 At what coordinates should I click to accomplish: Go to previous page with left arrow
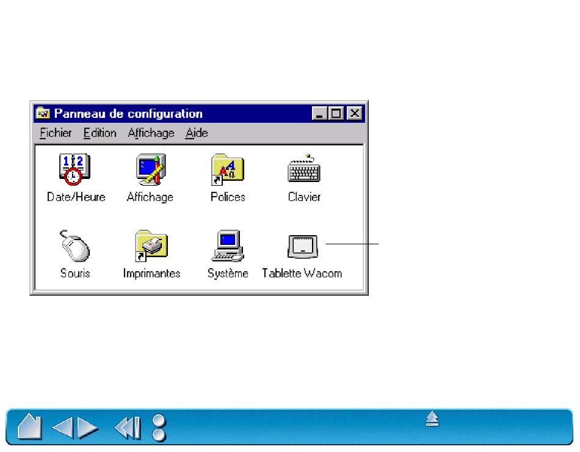pyautogui.click(x=63, y=428)
